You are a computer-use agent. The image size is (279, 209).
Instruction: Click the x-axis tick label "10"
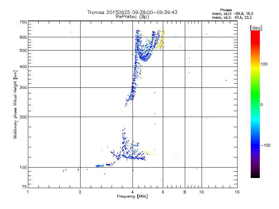202,192
